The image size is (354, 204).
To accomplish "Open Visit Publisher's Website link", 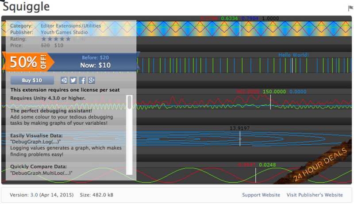I will click(315, 195).
